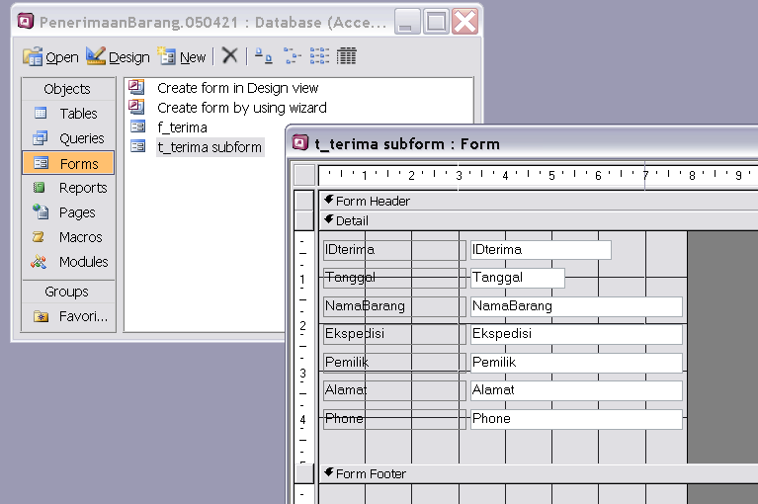Click the Tables icon
758x504 pixels.
[x=41, y=113]
